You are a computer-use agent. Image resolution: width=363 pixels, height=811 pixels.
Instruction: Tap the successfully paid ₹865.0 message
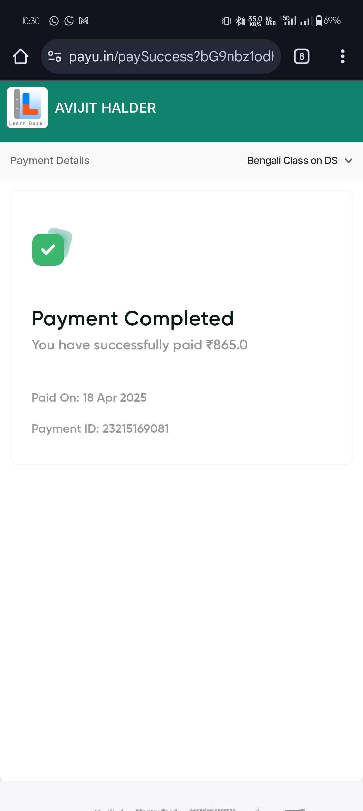139,345
